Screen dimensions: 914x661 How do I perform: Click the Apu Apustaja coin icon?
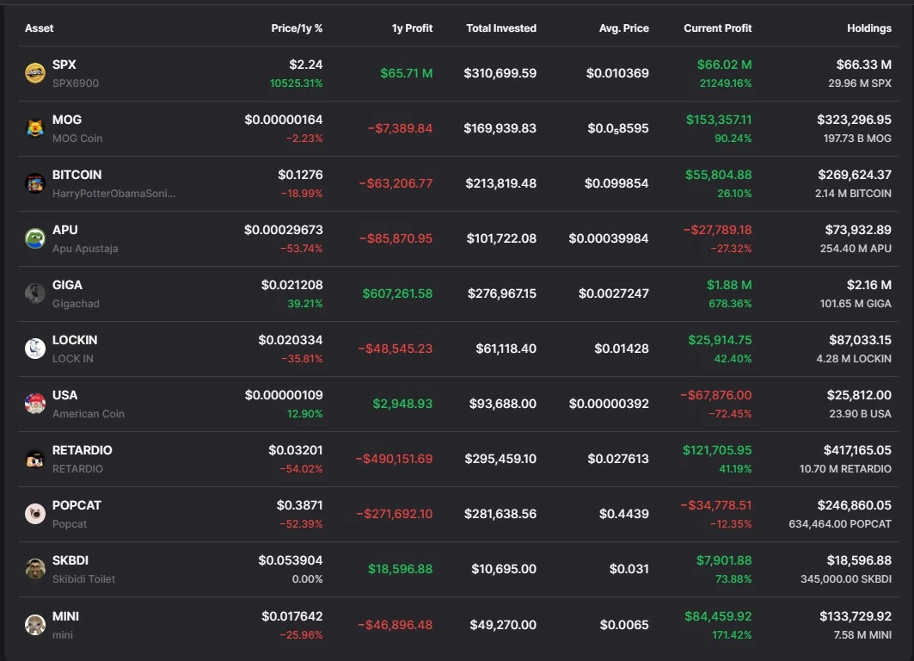pos(35,238)
